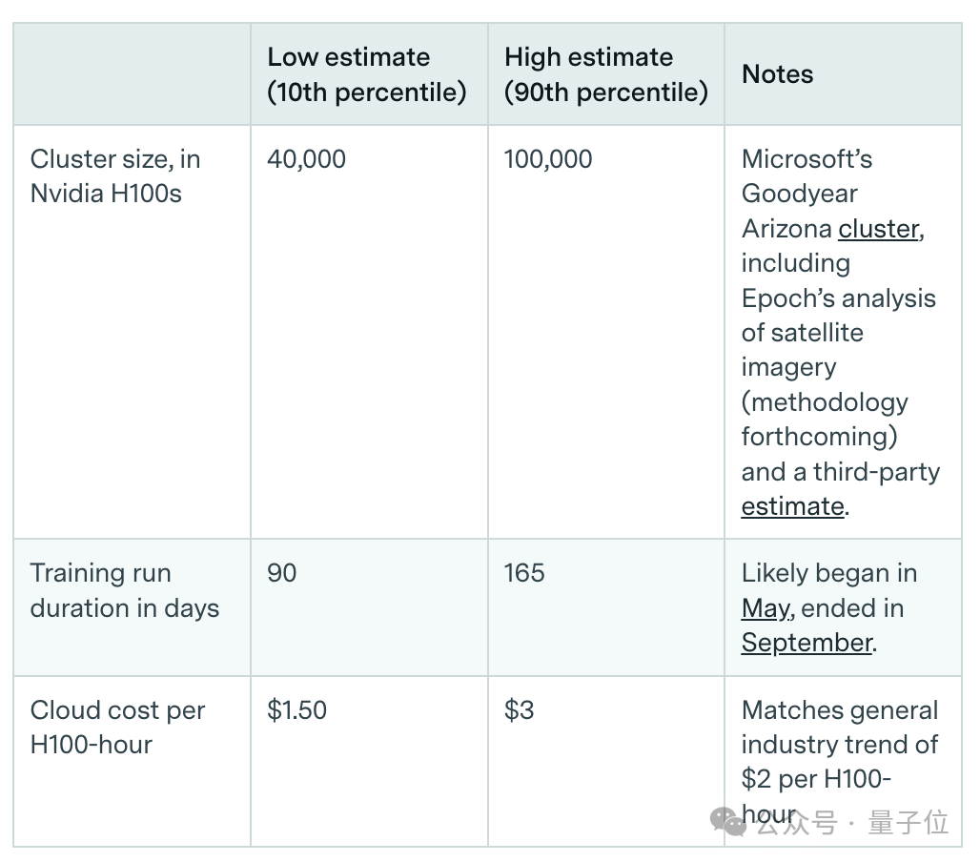
Task: Click the "Notes" column header
Action: (x=777, y=74)
